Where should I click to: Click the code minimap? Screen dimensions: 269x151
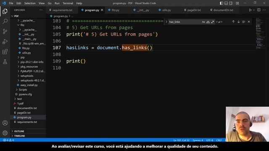[261, 34]
